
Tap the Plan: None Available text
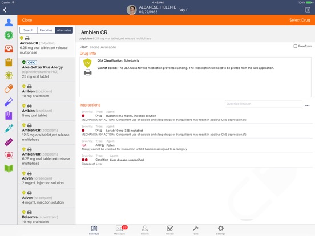tap(98, 47)
